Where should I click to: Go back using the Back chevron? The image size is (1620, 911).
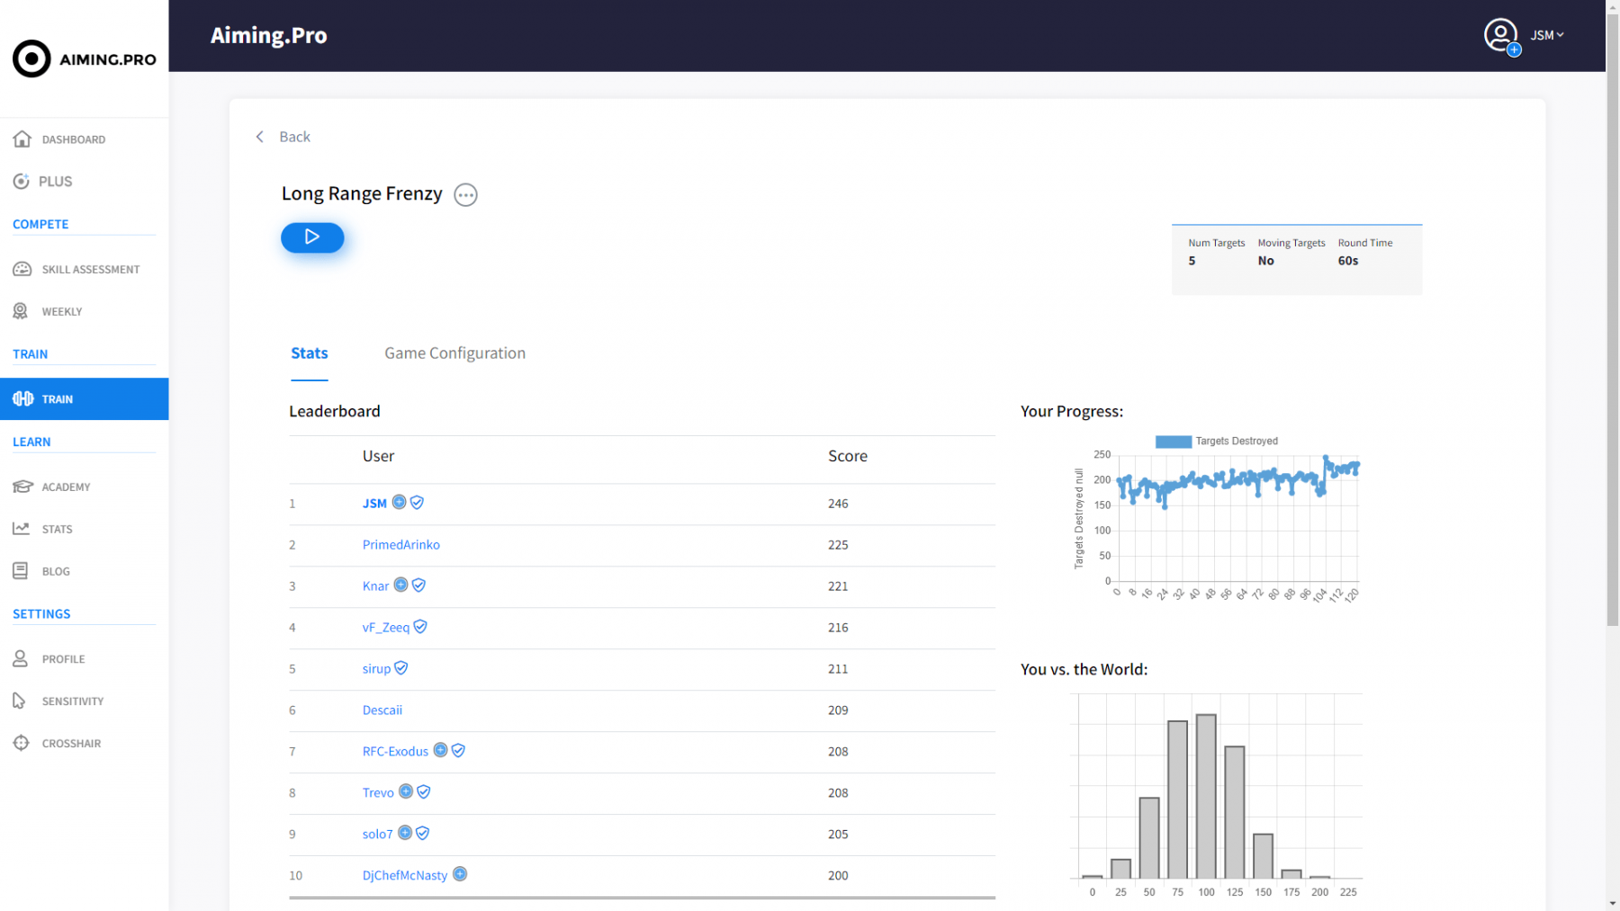[x=260, y=137]
